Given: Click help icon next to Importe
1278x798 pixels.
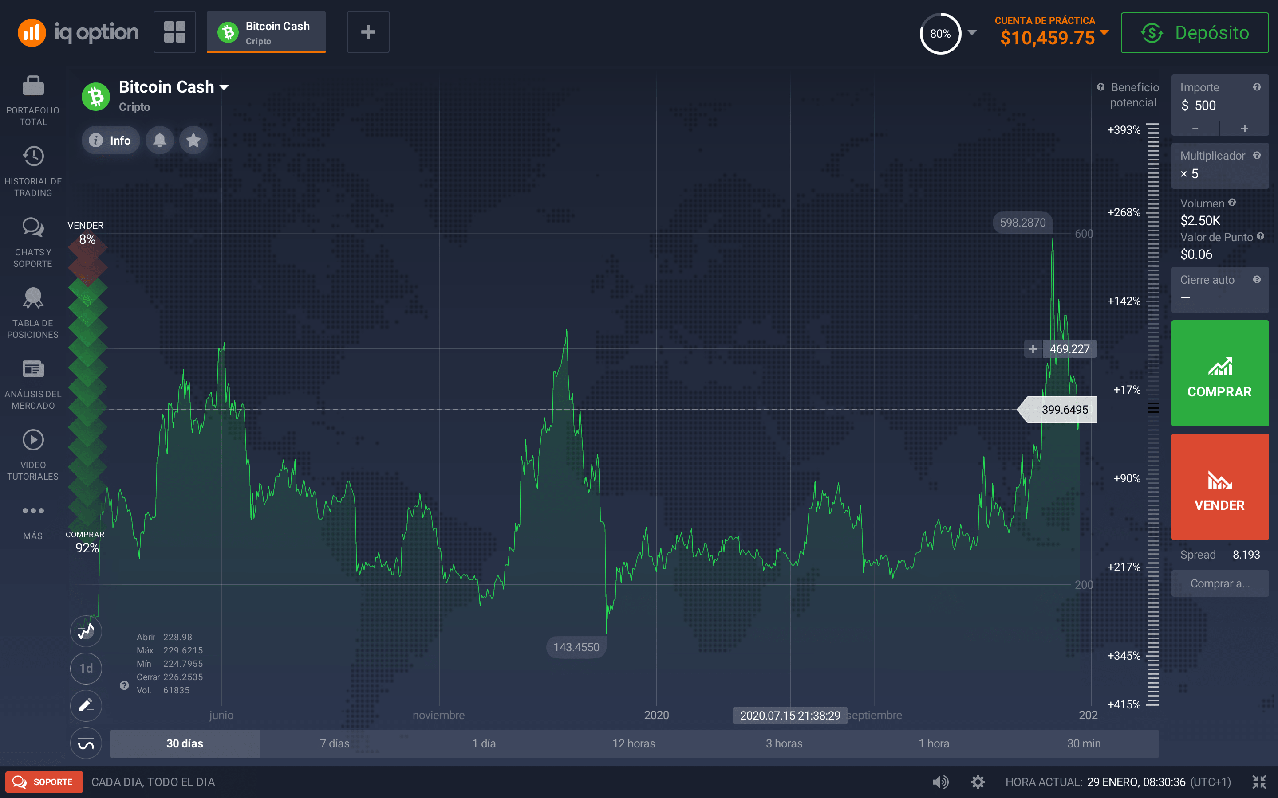Looking at the screenshot, I should tap(1257, 87).
